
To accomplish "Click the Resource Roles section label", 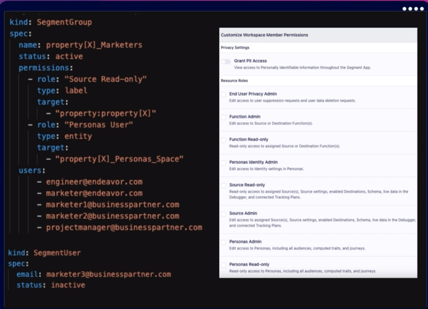I will [234, 81].
